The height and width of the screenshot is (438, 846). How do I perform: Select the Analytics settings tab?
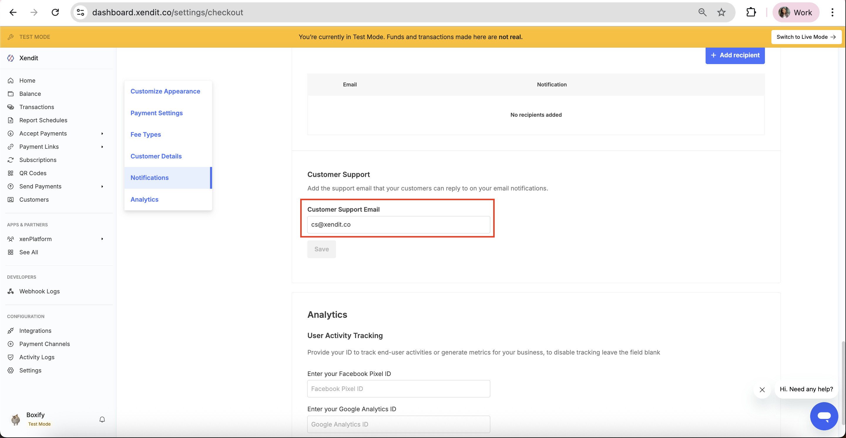coord(145,199)
